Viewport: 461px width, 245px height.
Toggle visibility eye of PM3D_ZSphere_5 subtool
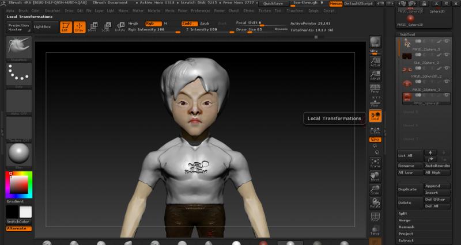point(447,41)
